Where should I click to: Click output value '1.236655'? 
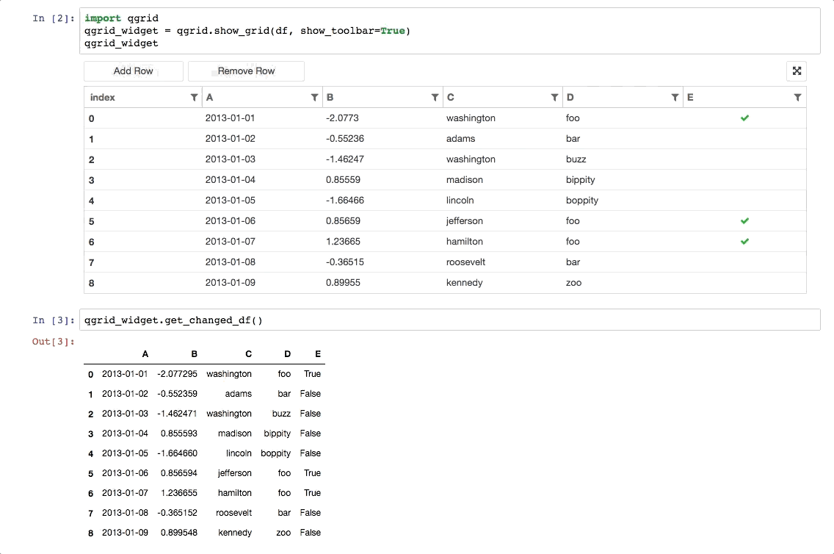pyautogui.click(x=178, y=493)
